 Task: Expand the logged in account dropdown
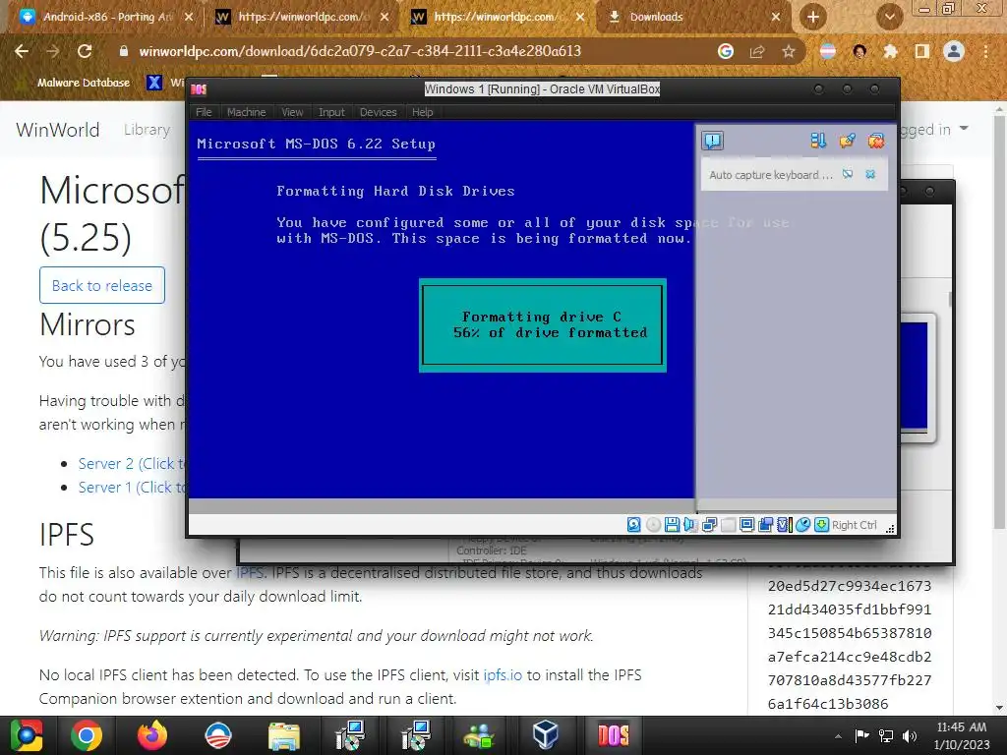point(934,130)
